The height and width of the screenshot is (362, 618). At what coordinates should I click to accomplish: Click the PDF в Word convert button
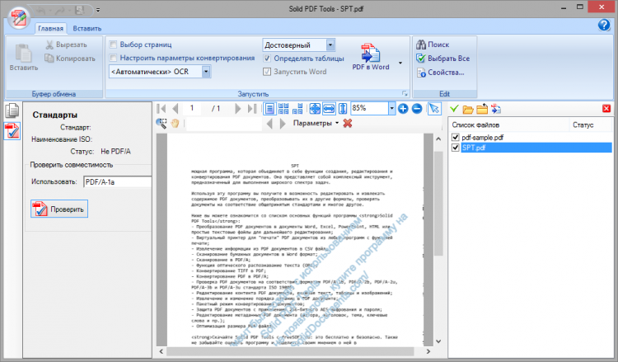coord(371,57)
